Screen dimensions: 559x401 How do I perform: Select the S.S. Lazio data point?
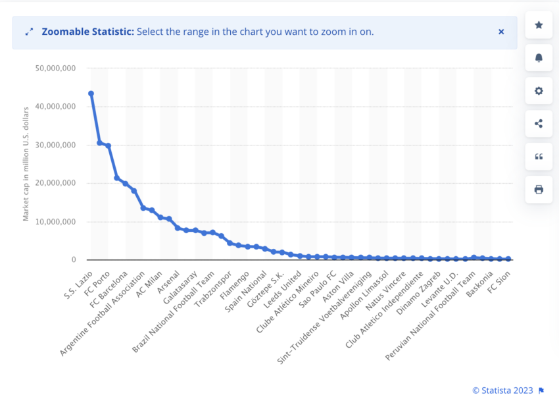click(x=91, y=94)
